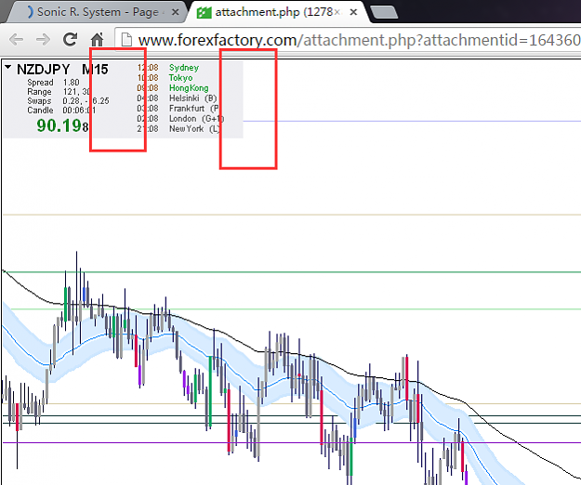Close the attachment.php tab
The height and width of the screenshot is (485, 581).
coord(353,12)
